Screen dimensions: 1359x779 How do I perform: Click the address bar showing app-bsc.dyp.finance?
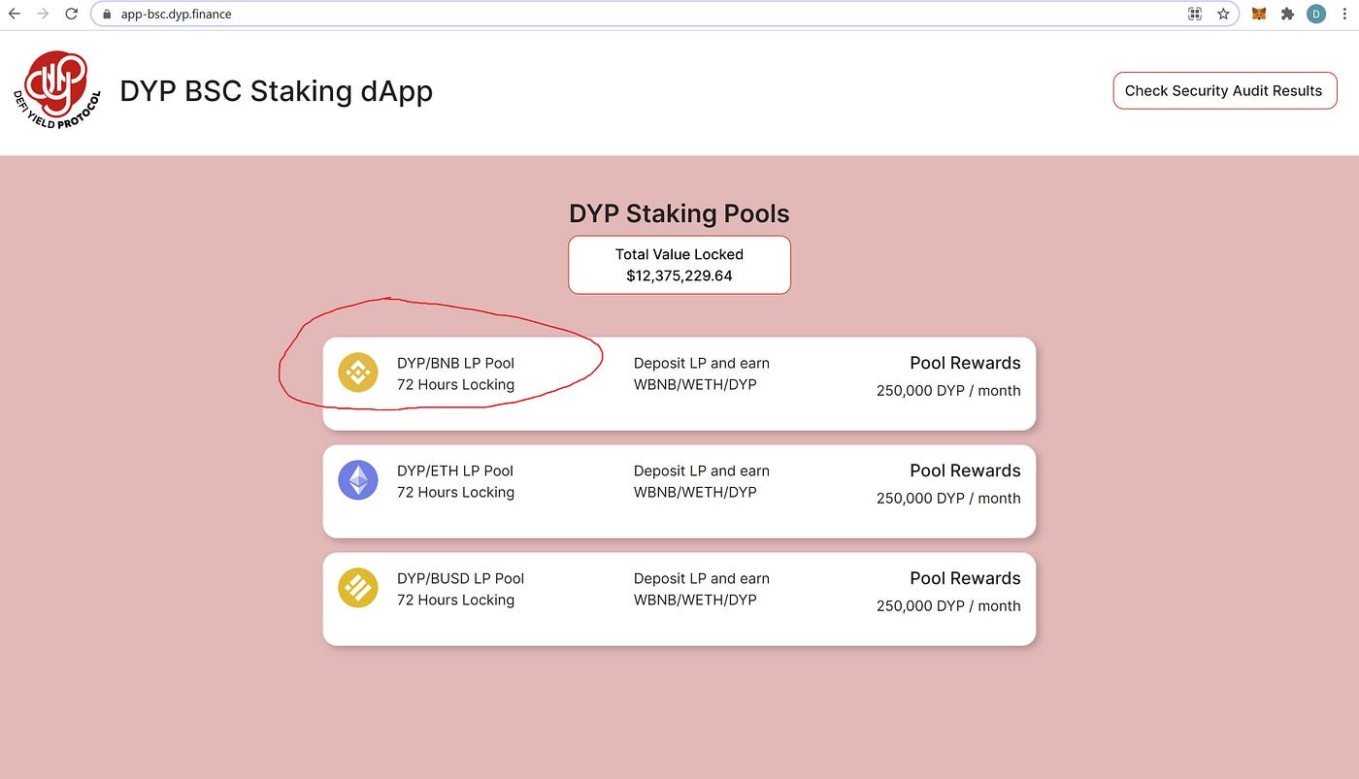[664, 15]
